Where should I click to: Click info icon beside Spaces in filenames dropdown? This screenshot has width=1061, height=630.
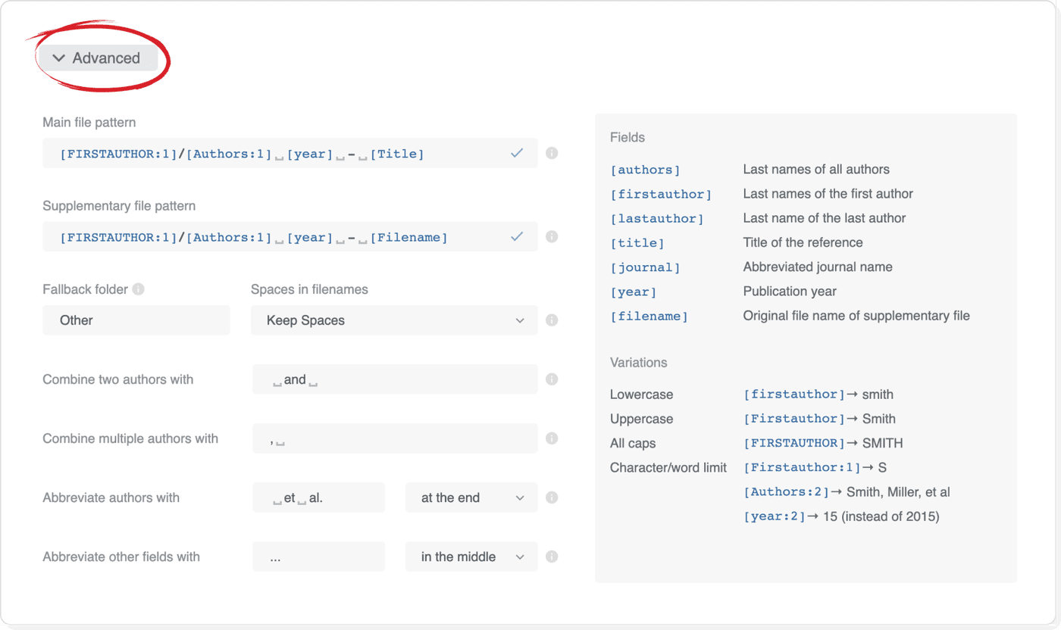[552, 320]
